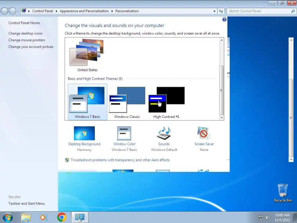
Task: Open Troubleshoot problems with transparency link
Action: point(120,160)
